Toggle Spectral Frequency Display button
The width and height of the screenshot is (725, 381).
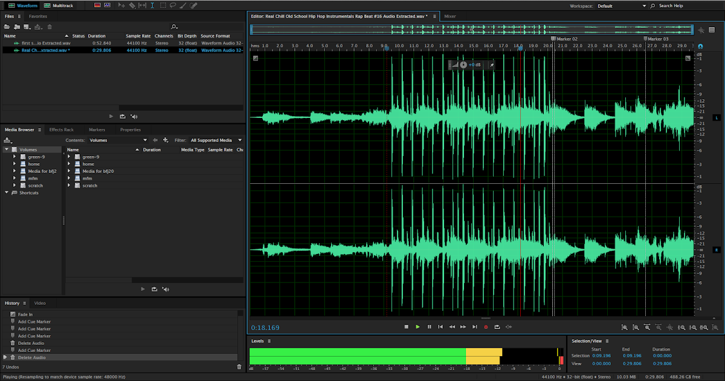point(98,5)
